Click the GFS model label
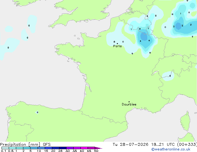 (47, 145)
